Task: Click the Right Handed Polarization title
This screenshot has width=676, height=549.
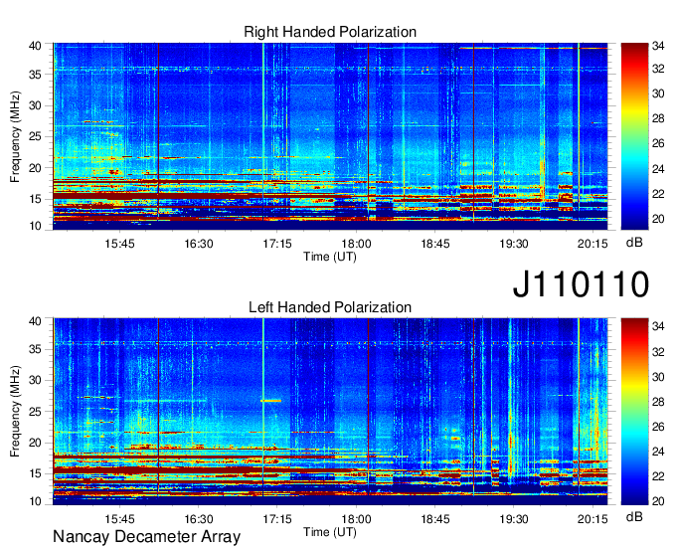Action: 330,32
